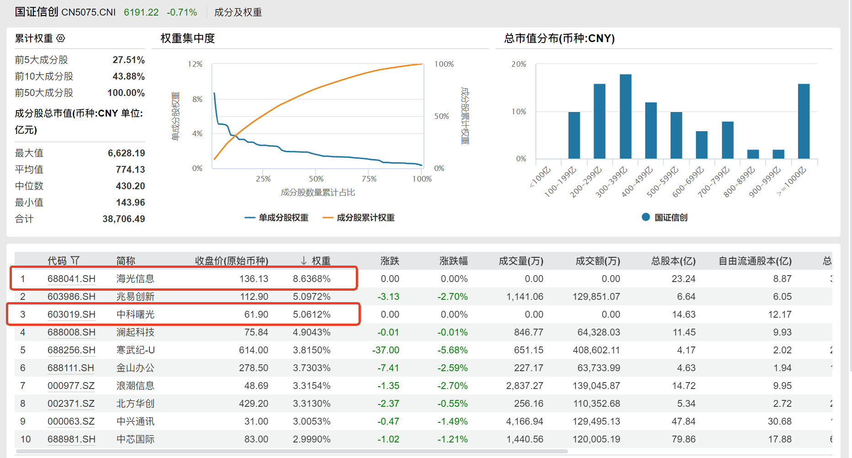Open stock code 000977.SZ link
Screen dimensions: 852x458
coord(71,386)
